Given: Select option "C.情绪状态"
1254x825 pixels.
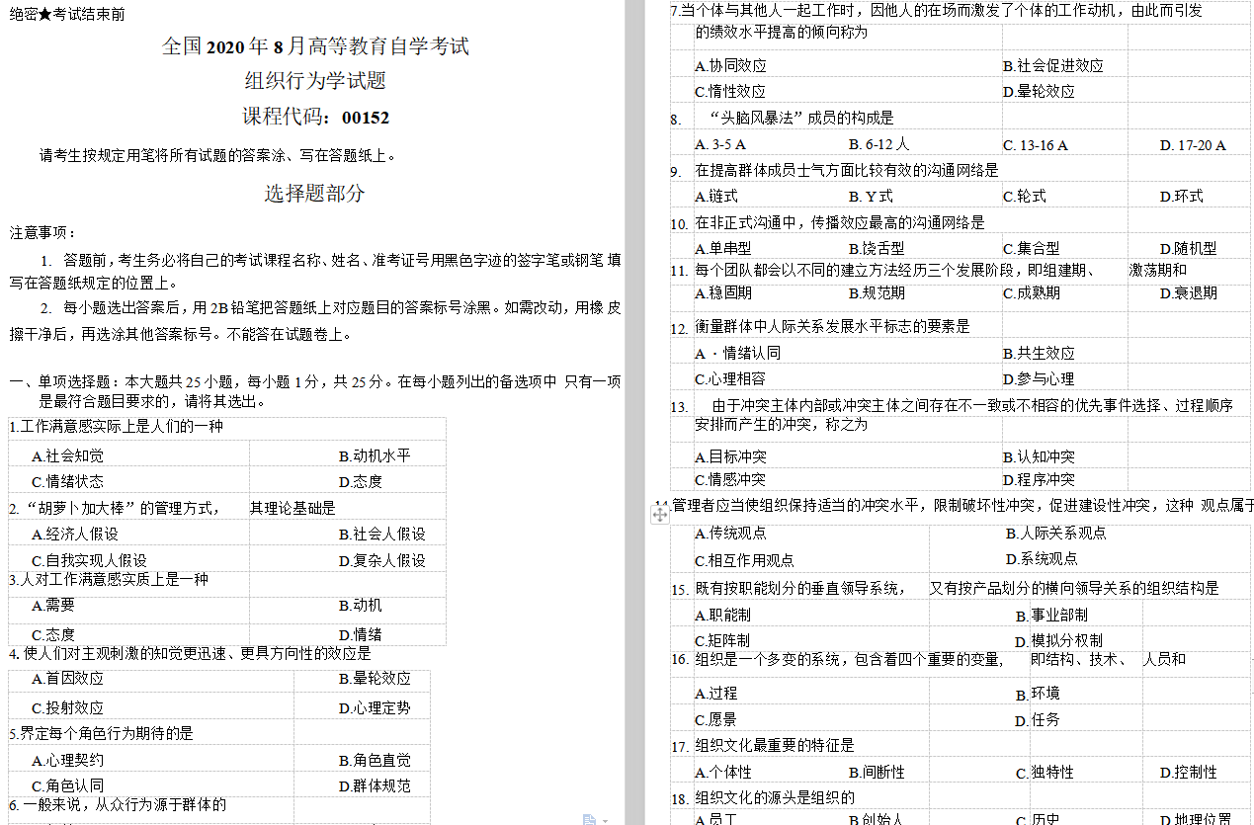Looking at the screenshot, I should [x=67, y=482].
